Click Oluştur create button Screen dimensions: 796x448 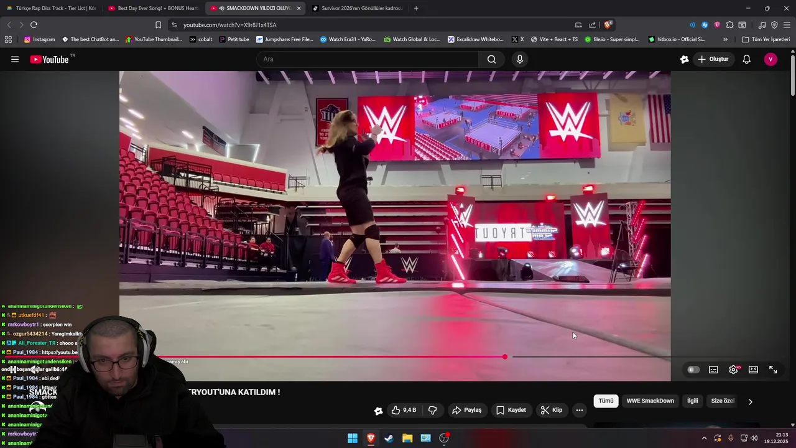(713, 59)
